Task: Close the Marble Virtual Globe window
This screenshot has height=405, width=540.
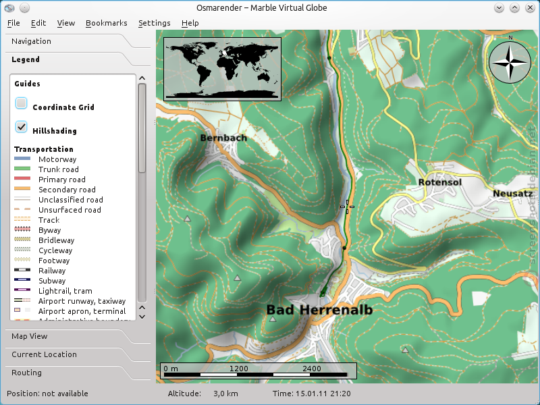Action: (530, 7)
